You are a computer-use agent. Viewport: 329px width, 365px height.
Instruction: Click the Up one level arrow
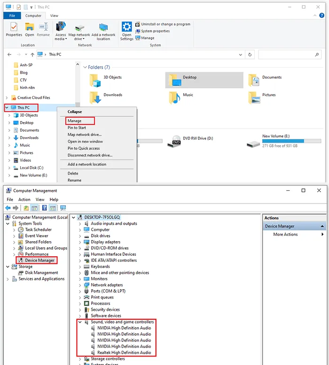32,55
